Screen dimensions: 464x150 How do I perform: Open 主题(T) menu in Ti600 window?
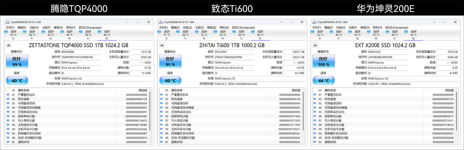[200, 27]
